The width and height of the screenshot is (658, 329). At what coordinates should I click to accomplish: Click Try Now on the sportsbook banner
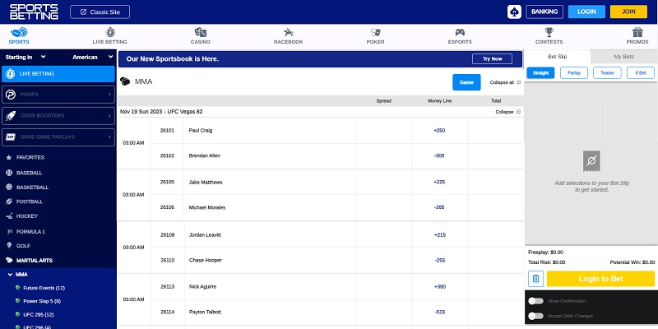[492, 58]
